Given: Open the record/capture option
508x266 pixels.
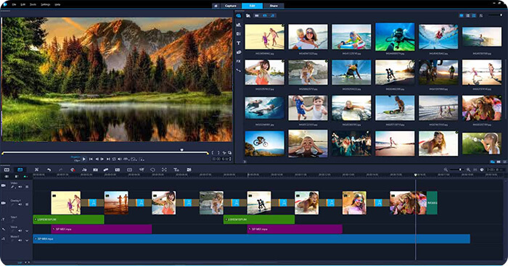Looking at the screenshot, I should 73,170.
